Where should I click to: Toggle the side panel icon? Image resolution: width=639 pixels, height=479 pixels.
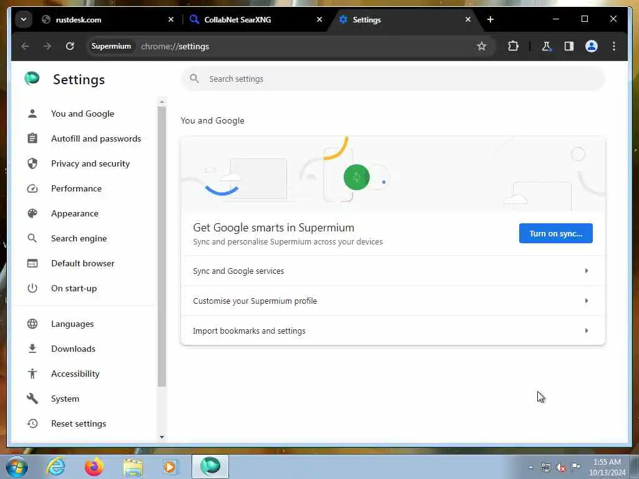569,46
